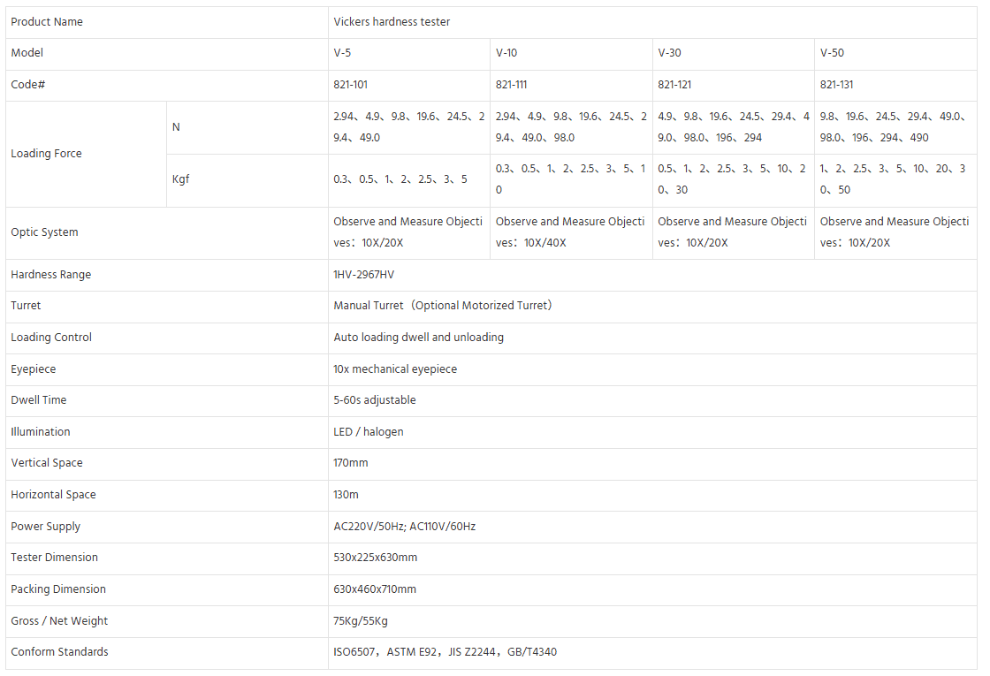The width and height of the screenshot is (990, 676).
Task: Select 'Auto loading dwell and unloading' text
Action: pyautogui.click(x=418, y=338)
